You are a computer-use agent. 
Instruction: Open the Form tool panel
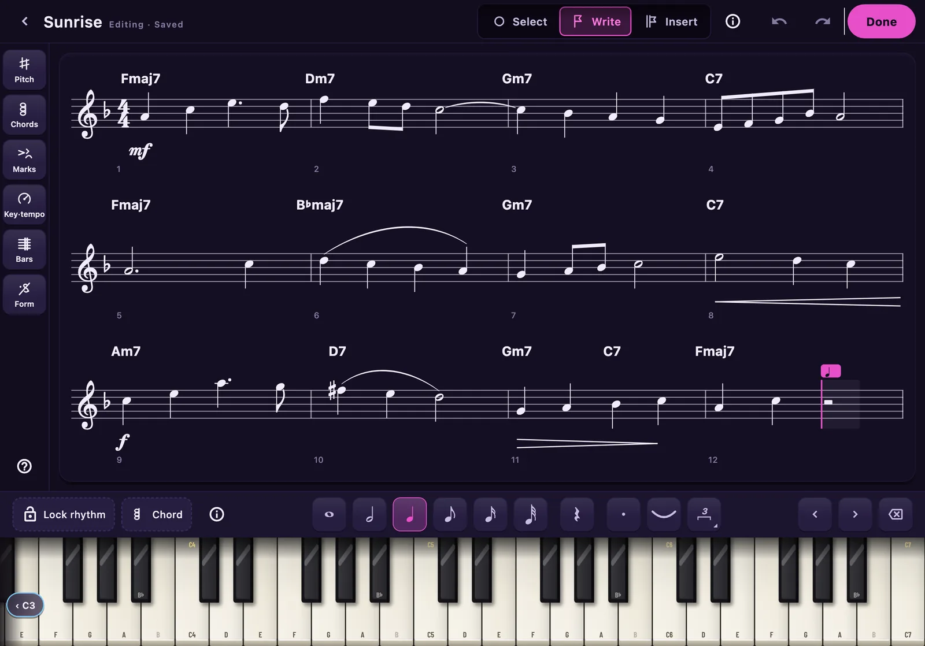(x=24, y=295)
